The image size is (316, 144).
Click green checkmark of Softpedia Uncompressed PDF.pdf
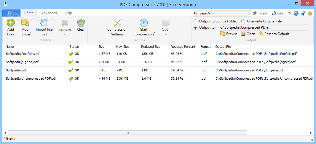click(x=71, y=78)
